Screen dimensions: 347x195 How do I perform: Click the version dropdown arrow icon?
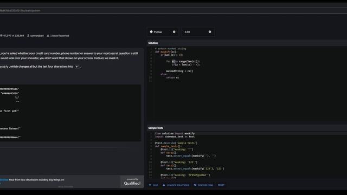[210, 32]
